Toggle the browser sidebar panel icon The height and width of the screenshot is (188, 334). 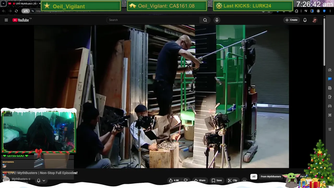pos(312,11)
